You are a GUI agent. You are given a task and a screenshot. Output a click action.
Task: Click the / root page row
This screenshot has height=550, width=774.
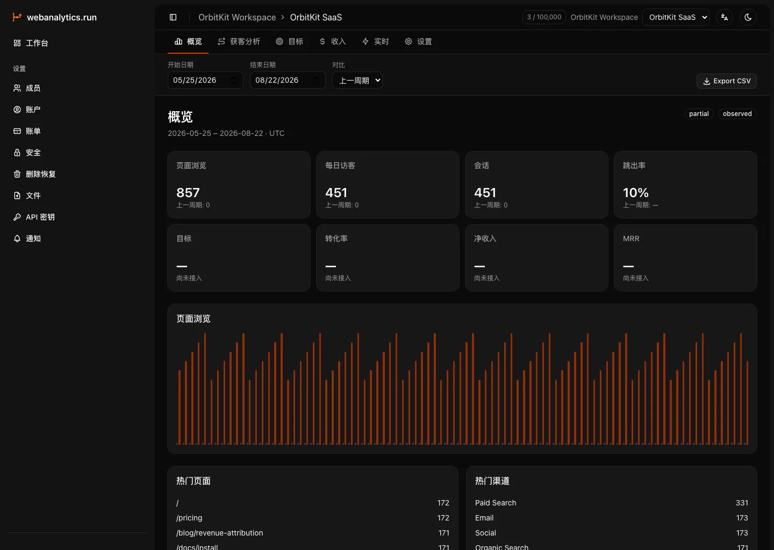tap(313, 503)
